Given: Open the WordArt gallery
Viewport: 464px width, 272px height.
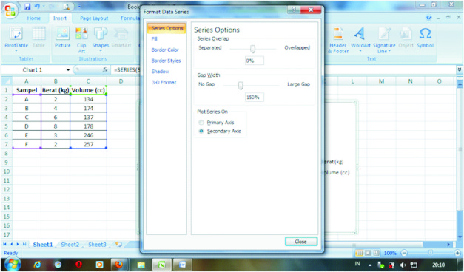Looking at the screenshot, I should [360, 39].
